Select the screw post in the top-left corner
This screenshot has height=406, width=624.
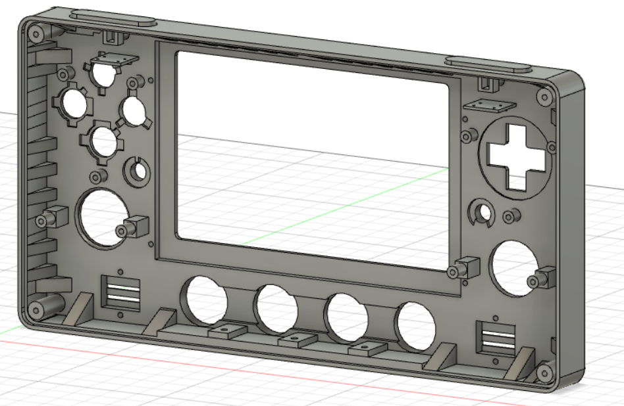pyautogui.click(x=36, y=34)
